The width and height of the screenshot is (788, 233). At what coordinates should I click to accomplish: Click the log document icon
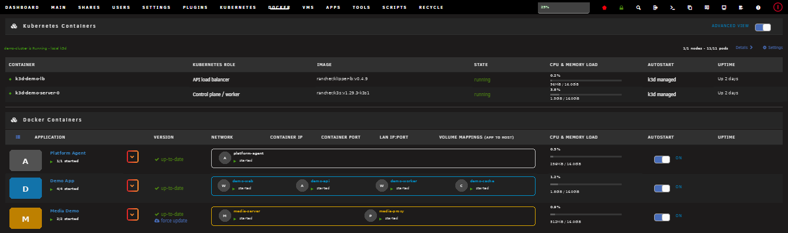(741, 8)
